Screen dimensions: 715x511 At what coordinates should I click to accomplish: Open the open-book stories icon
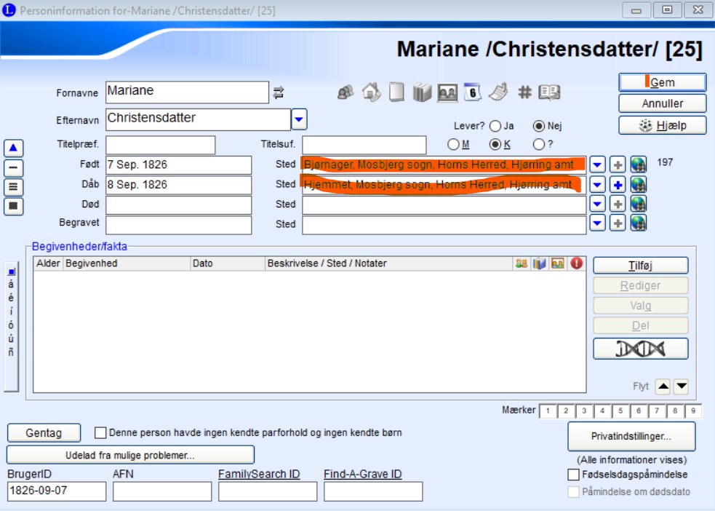(x=549, y=92)
